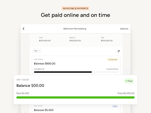The image size is (151, 113).
Task: Click the Bathroom Remodeling title
Action: click(x=75, y=29)
